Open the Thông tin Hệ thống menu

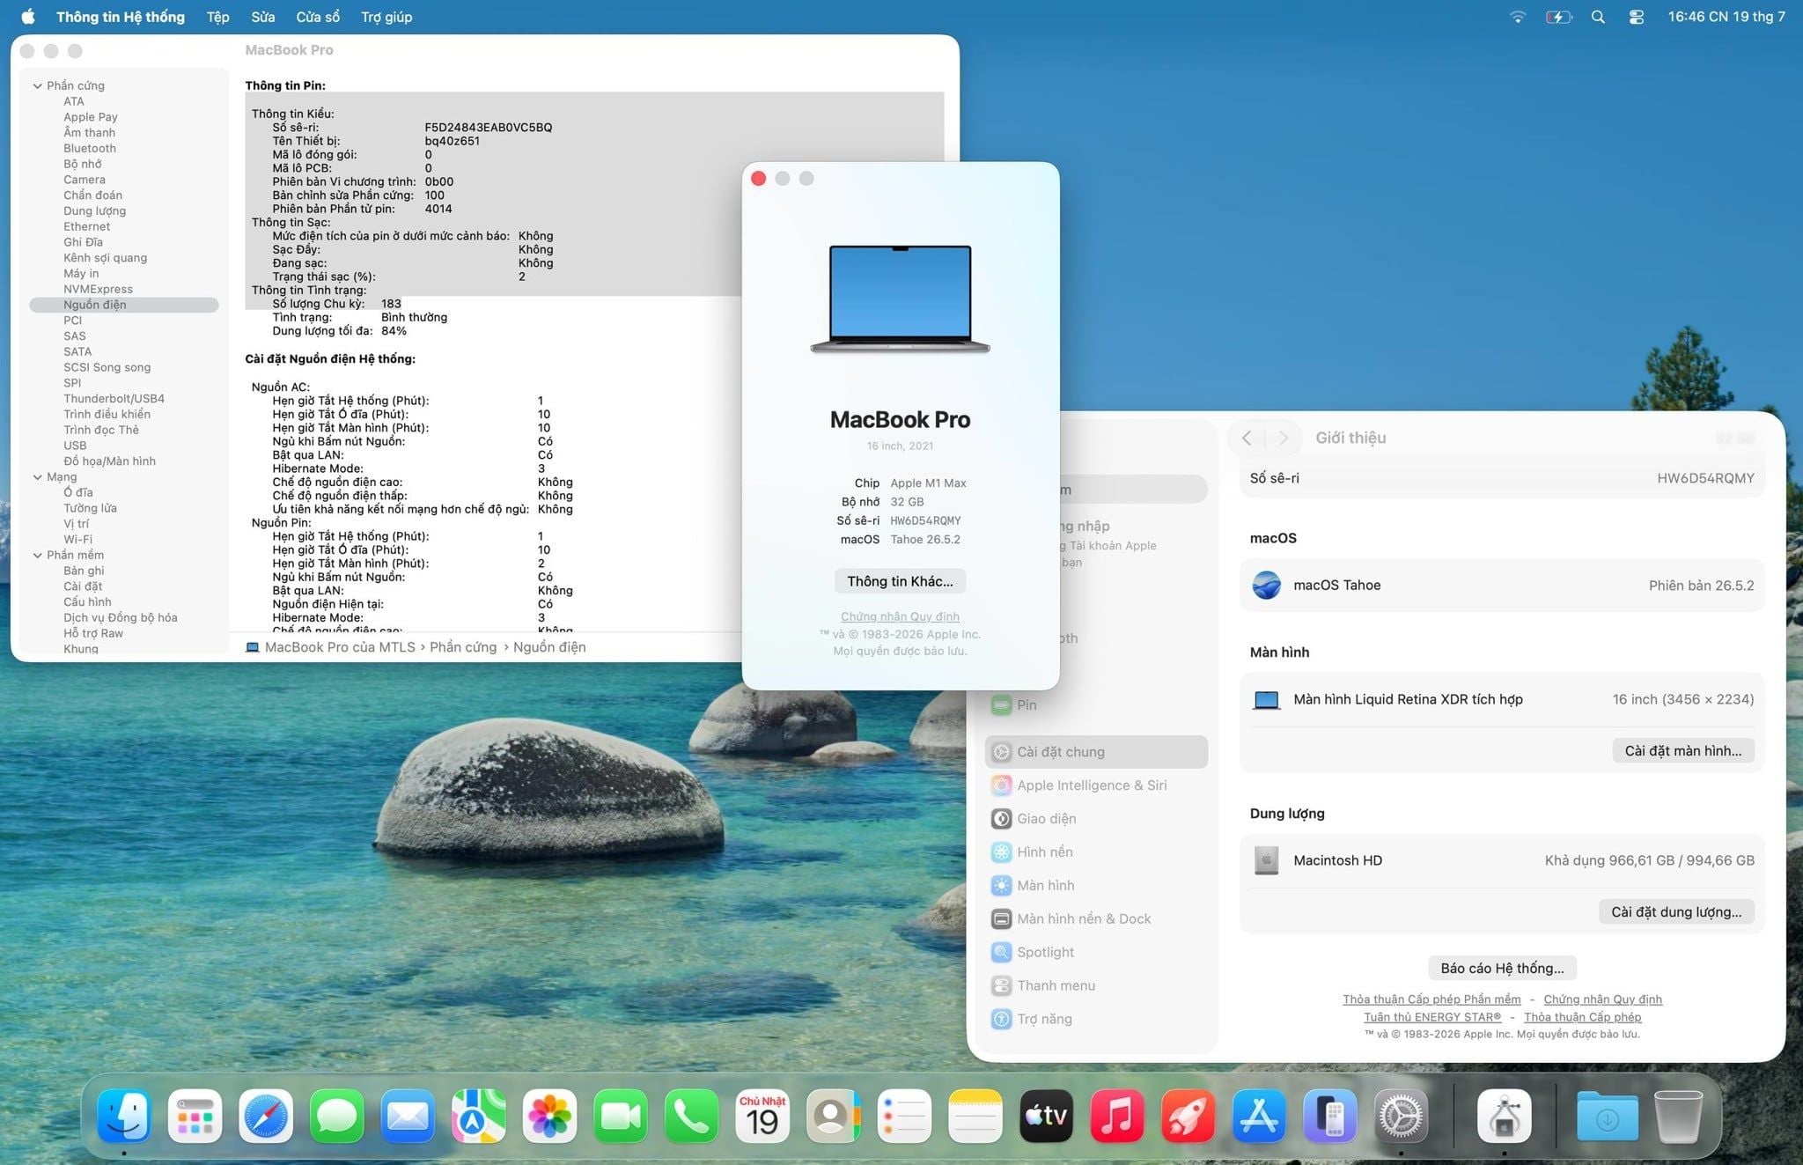click(121, 17)
